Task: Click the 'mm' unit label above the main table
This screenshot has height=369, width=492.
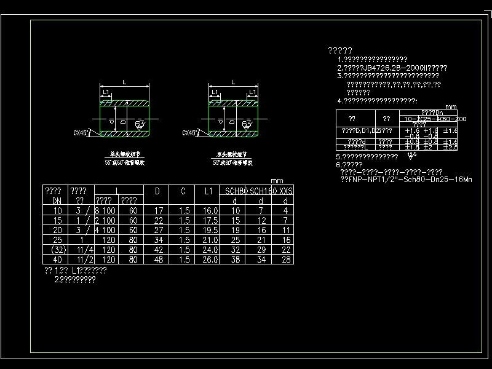Action: [x=277, y=181]
